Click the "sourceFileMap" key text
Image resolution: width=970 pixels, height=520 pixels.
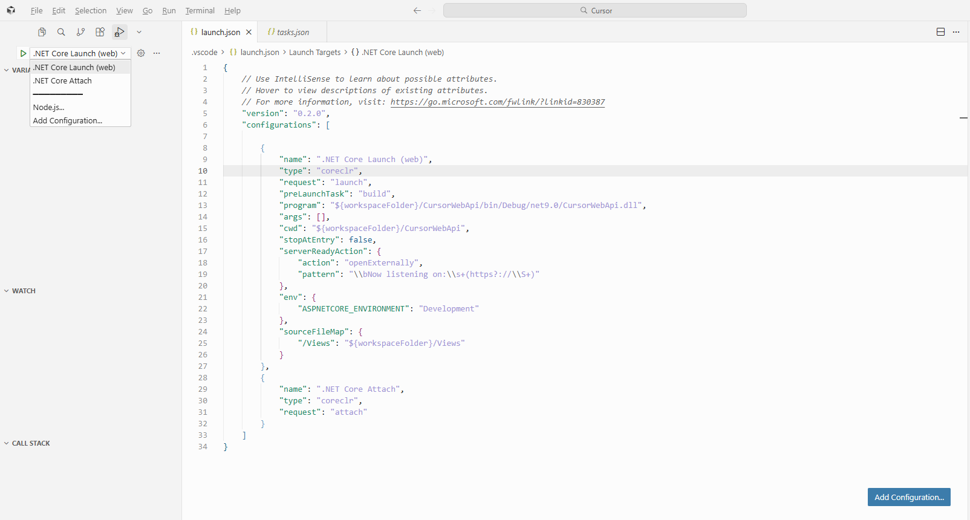[x=314, y=331]
